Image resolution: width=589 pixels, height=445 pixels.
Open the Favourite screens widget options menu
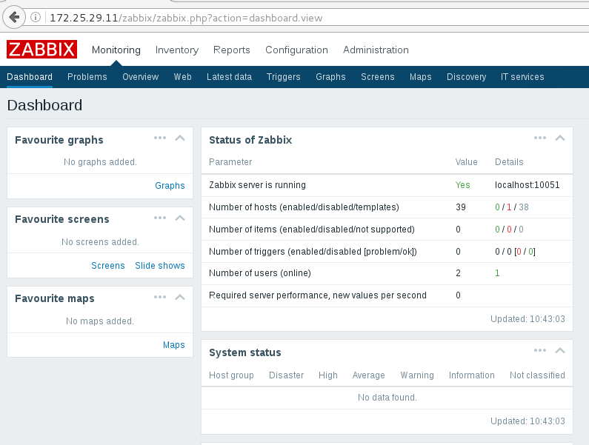click(160, 218)
